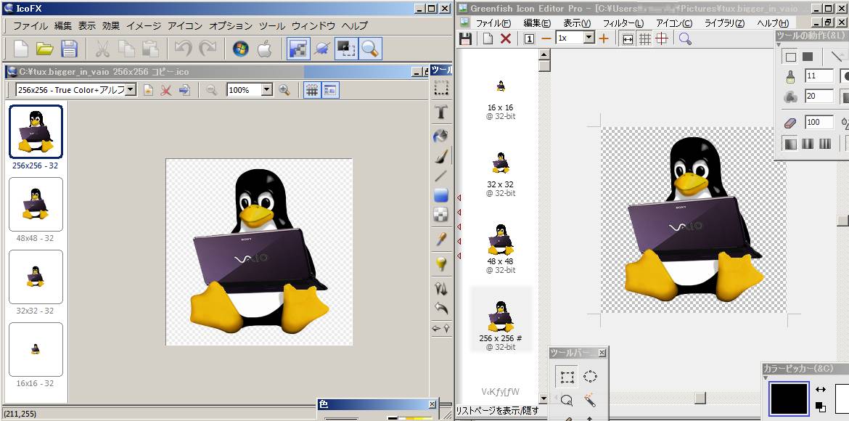
Task: Zoom out with IcoFX magnifier minus icon
Action: click(x=212, y=91)
